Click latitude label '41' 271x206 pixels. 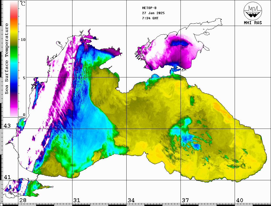[x=7, y=177]
